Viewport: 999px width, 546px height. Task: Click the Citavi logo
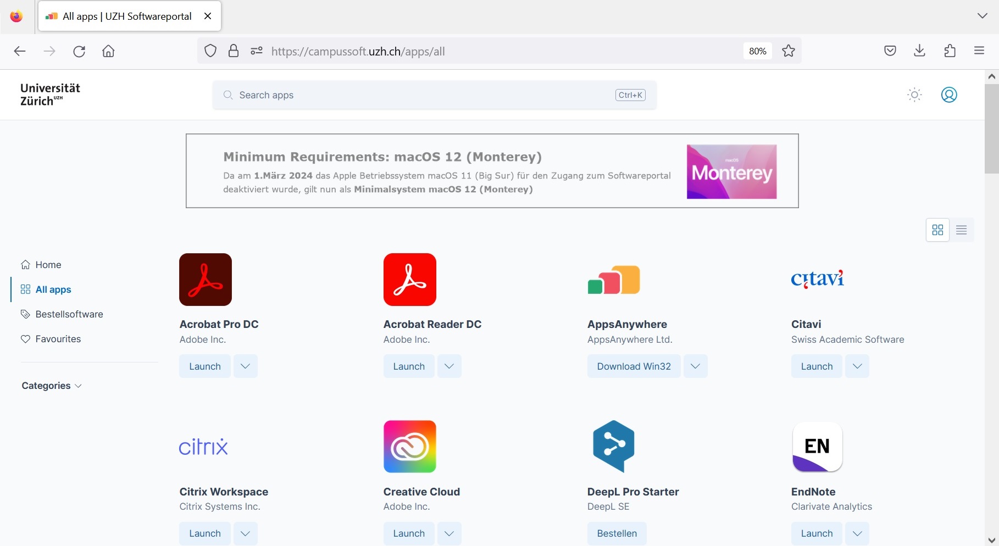click(x=817, y=279)
